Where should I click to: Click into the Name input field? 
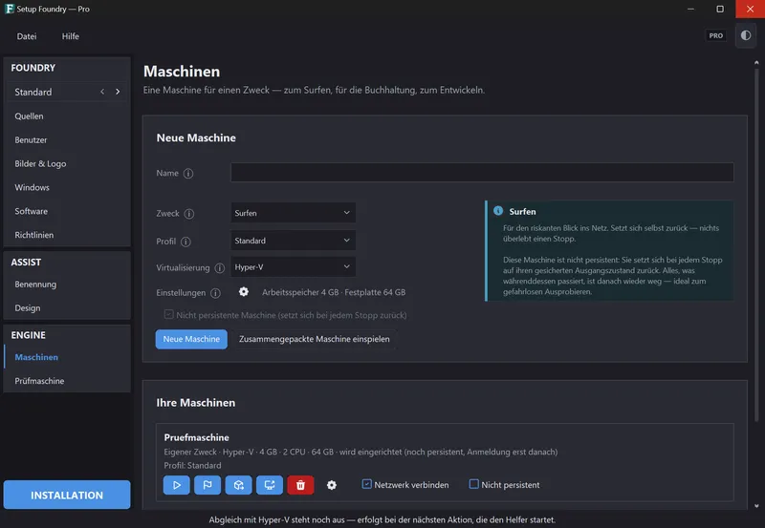click(482, 173)
